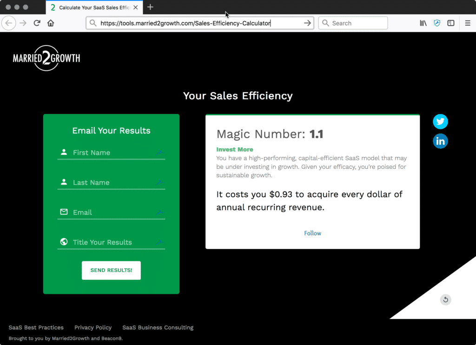Click the home icon in the browser toolbar

[50, 23]
